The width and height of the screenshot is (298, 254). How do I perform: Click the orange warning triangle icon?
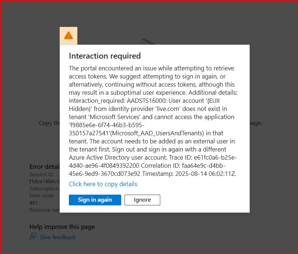point(69,35)
